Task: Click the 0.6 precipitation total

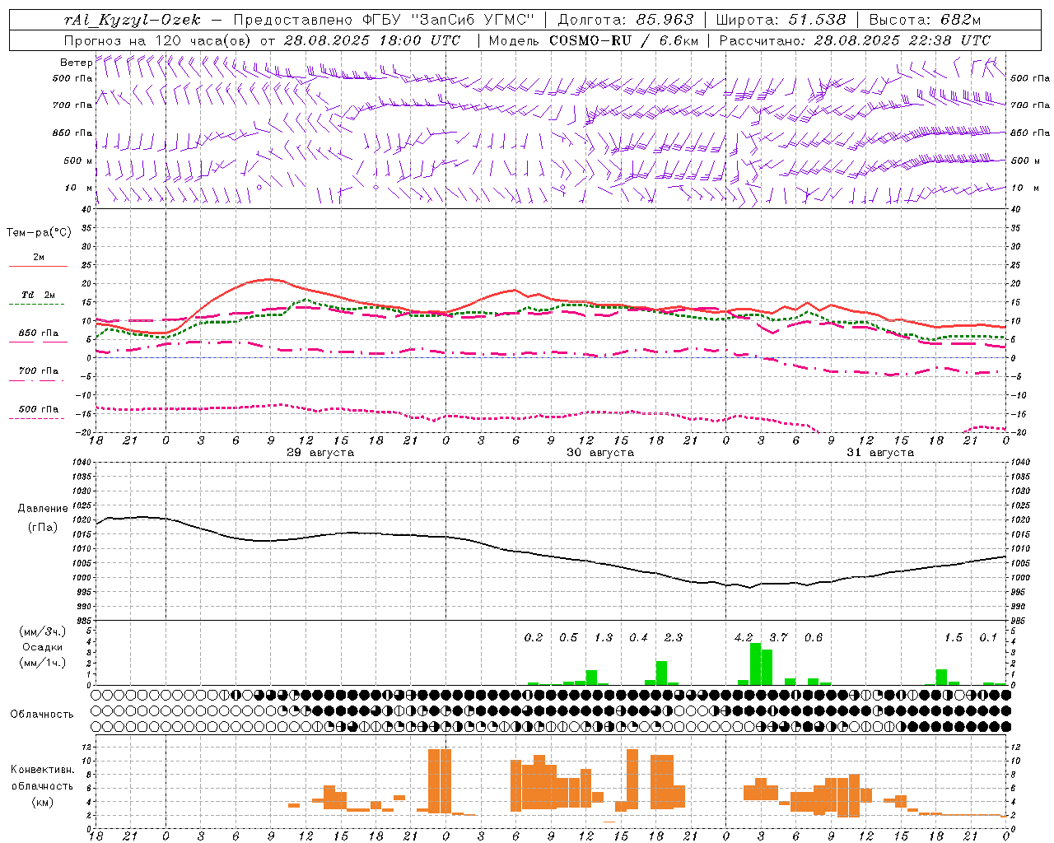Action: tap(814, 638)
